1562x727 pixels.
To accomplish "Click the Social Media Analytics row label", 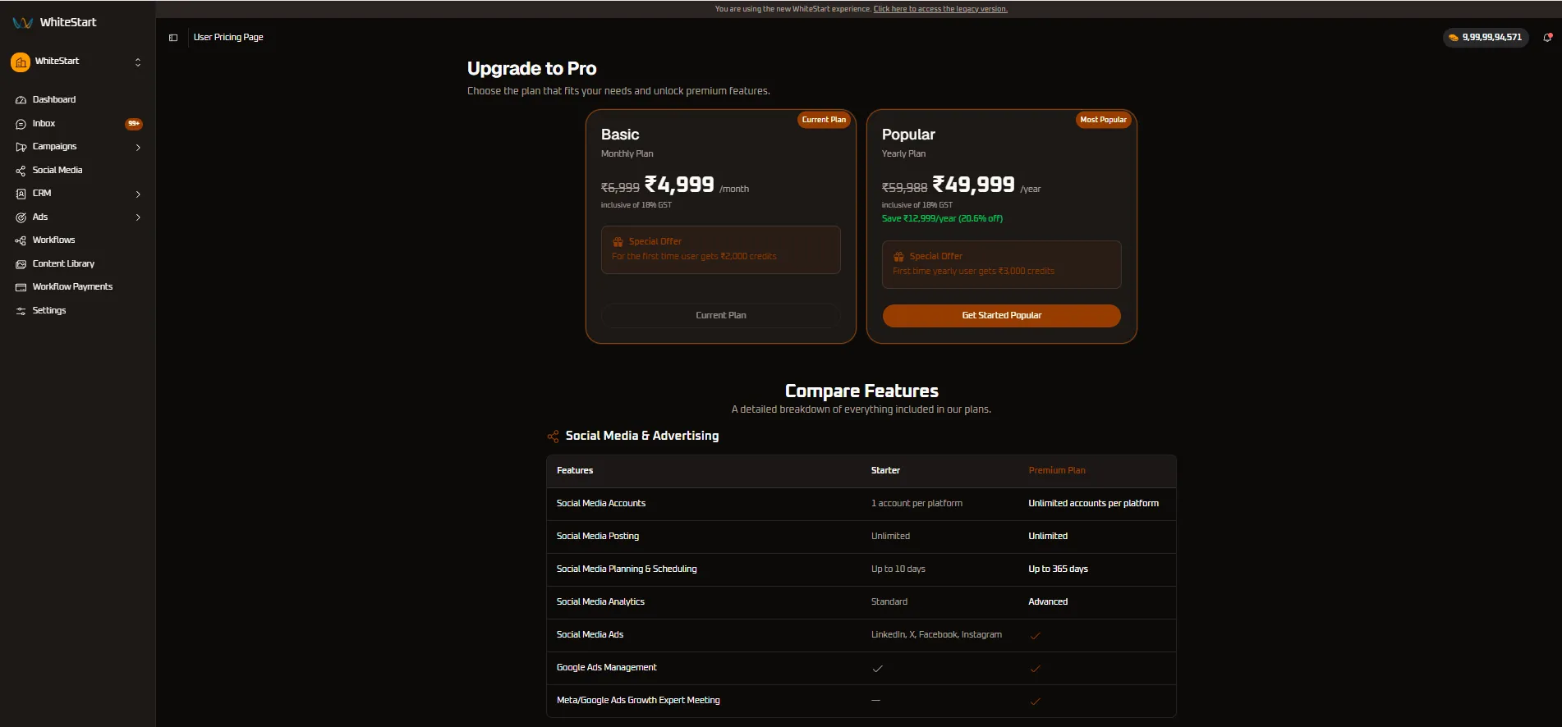I will (600, 602).
